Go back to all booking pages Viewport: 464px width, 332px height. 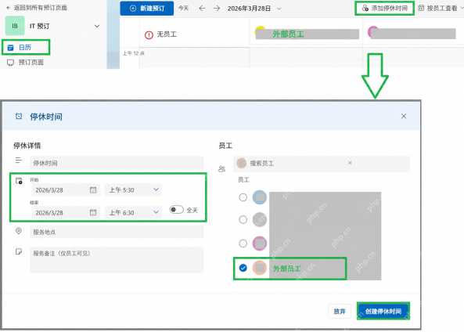(x=37, y=8)
